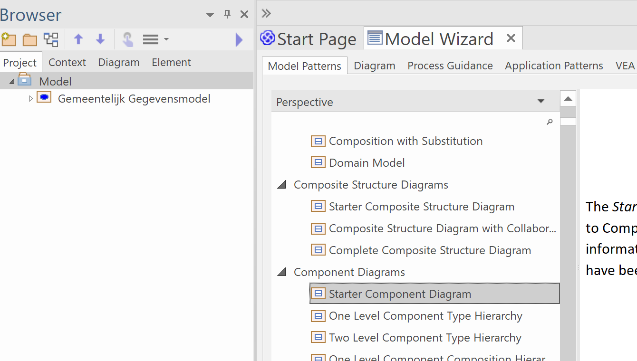Expand the Gemeentelijk Gegevensmodel tree node
The image size is (637, 361).
pyautogui.click(x=31, y=99)
